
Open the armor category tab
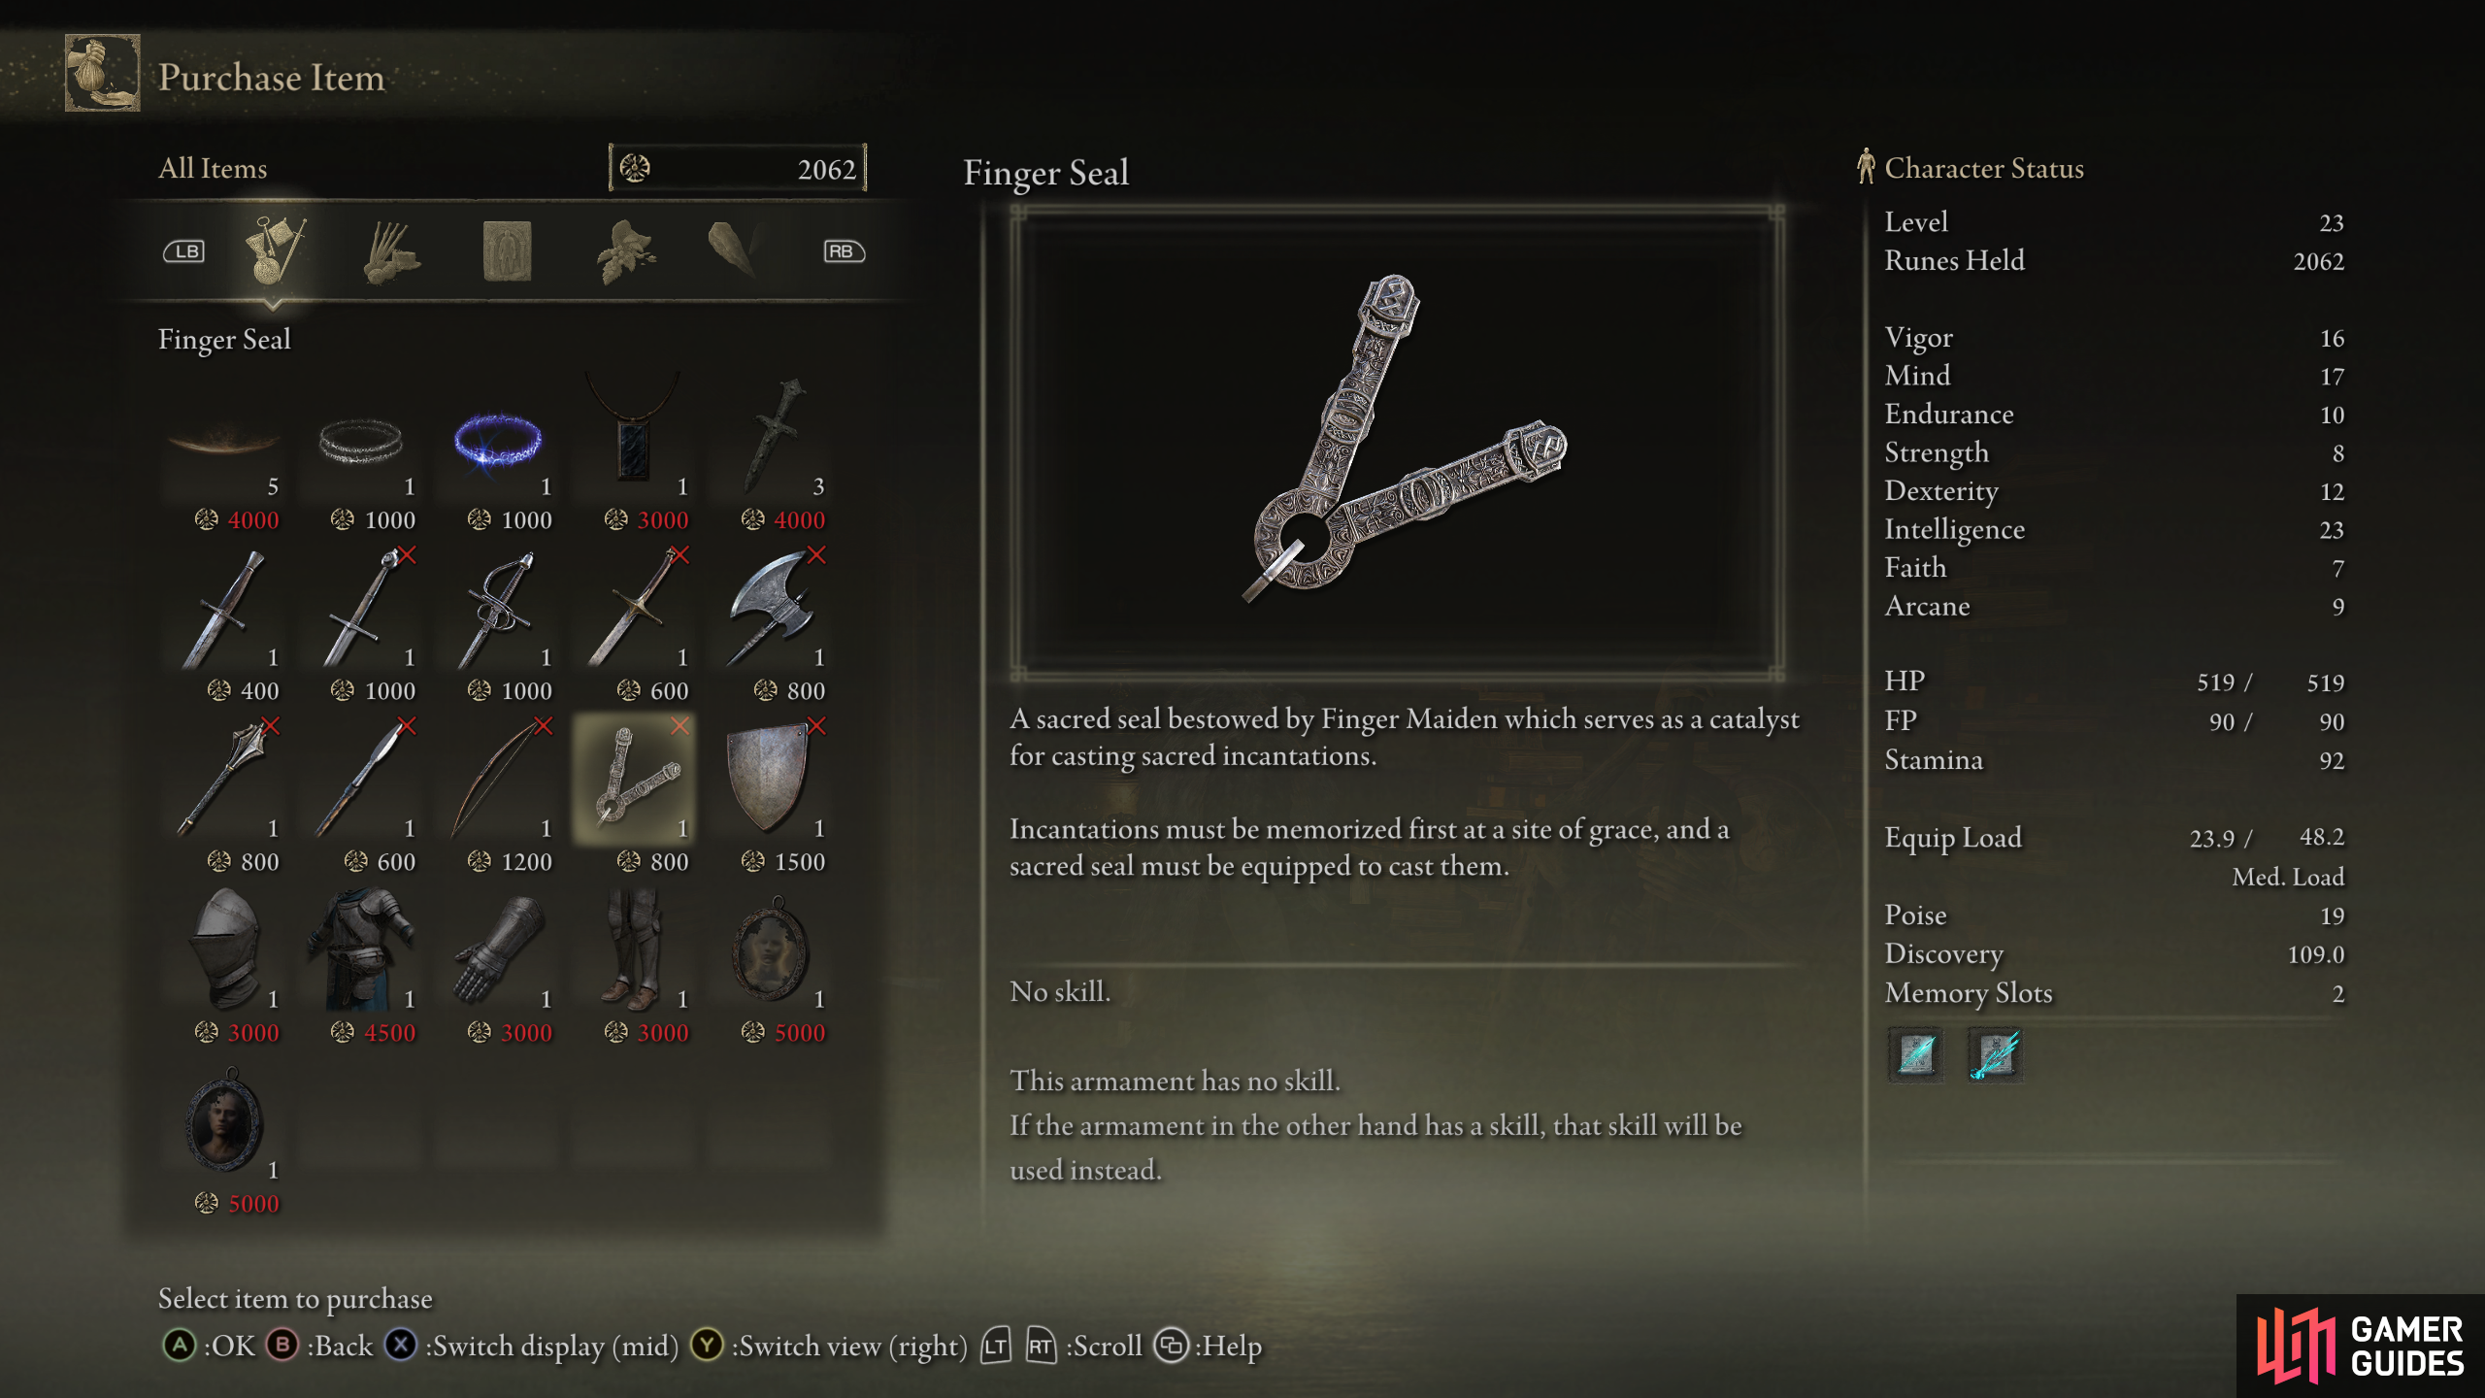coord(507,251)
